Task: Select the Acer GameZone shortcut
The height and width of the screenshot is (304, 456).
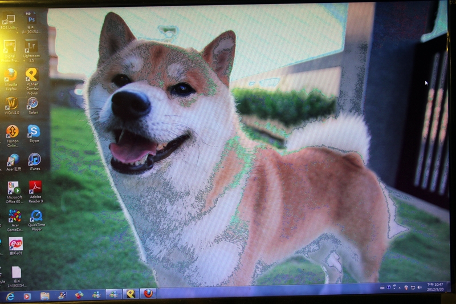Action: pos(15,221)
